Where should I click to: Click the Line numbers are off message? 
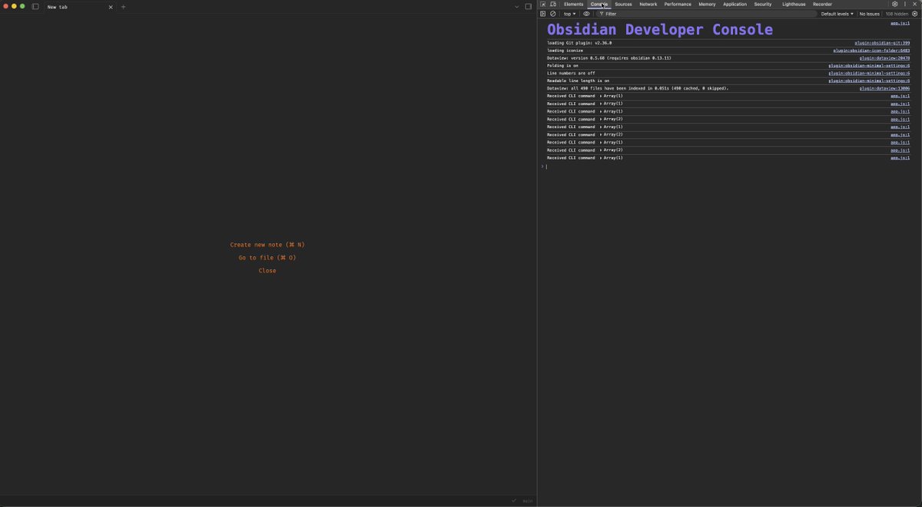click(x=571, y=74)
